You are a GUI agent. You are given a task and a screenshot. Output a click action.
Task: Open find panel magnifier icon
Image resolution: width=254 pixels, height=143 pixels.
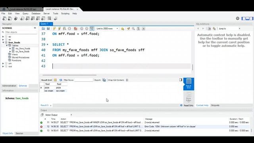click(x=133, y=29)
